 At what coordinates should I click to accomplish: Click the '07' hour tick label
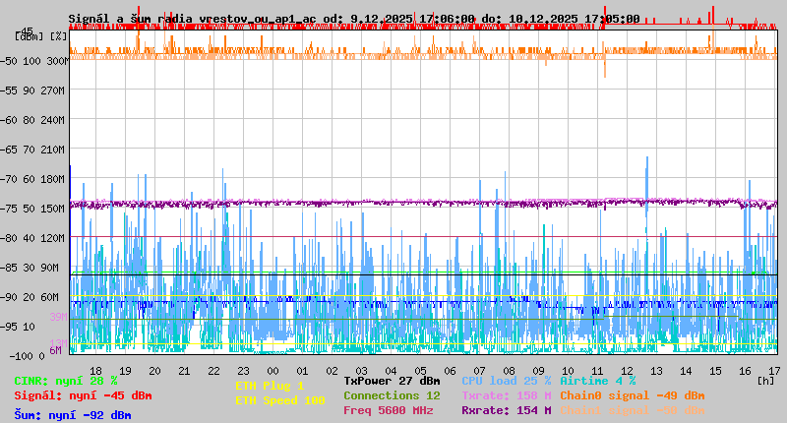coord(479,371)
